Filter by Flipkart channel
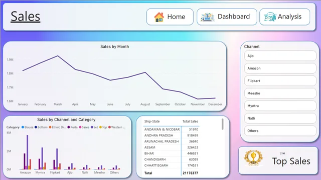The width and height of the screenshot is (321, 180). pyautogui.click(x=280, y=81)
